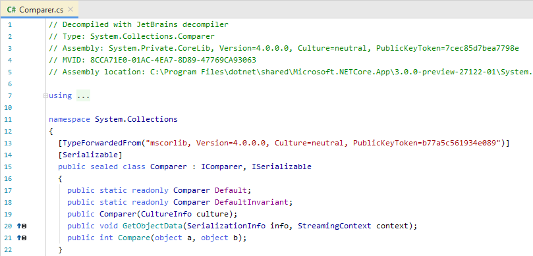Click the CultureInfo parameter type
Viewport: 533px width, 256px height.
(167, 214)
